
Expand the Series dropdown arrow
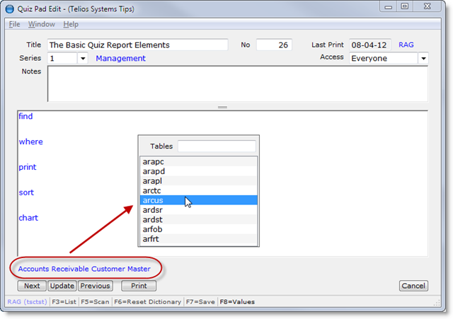[x=82, y=59]
